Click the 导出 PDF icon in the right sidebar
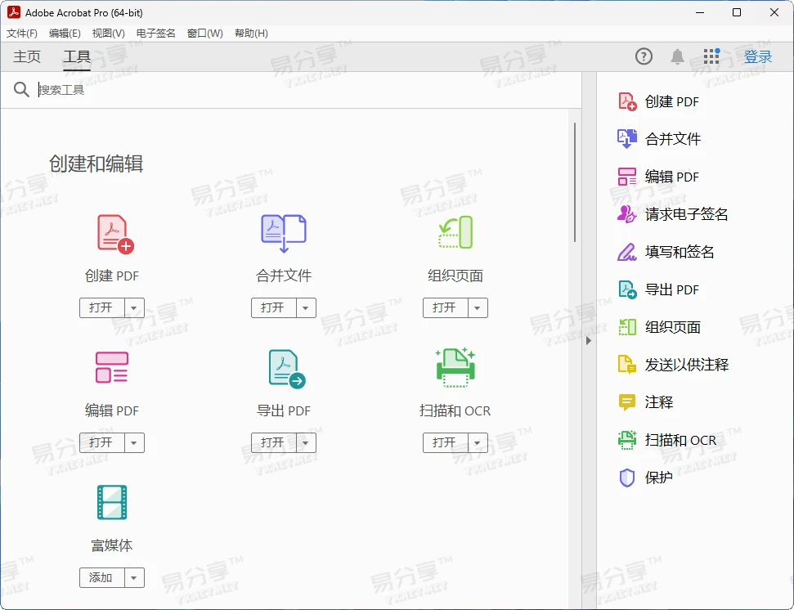Viewport: 794px width, 610px height. (x=627, y=289)
